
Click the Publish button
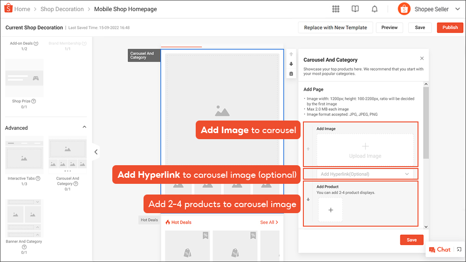click(450, 27)
